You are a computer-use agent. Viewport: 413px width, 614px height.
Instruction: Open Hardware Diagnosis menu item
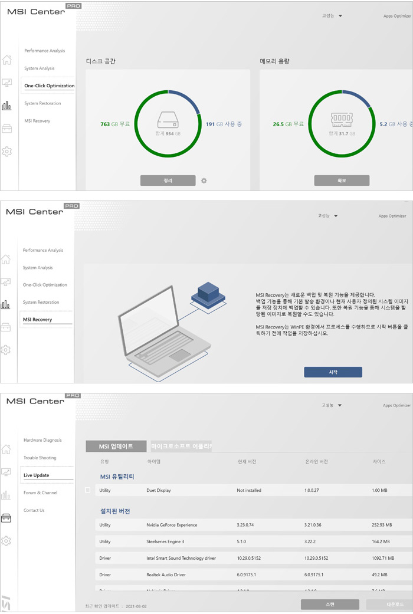pyautogui.click(x=42, y=440)
